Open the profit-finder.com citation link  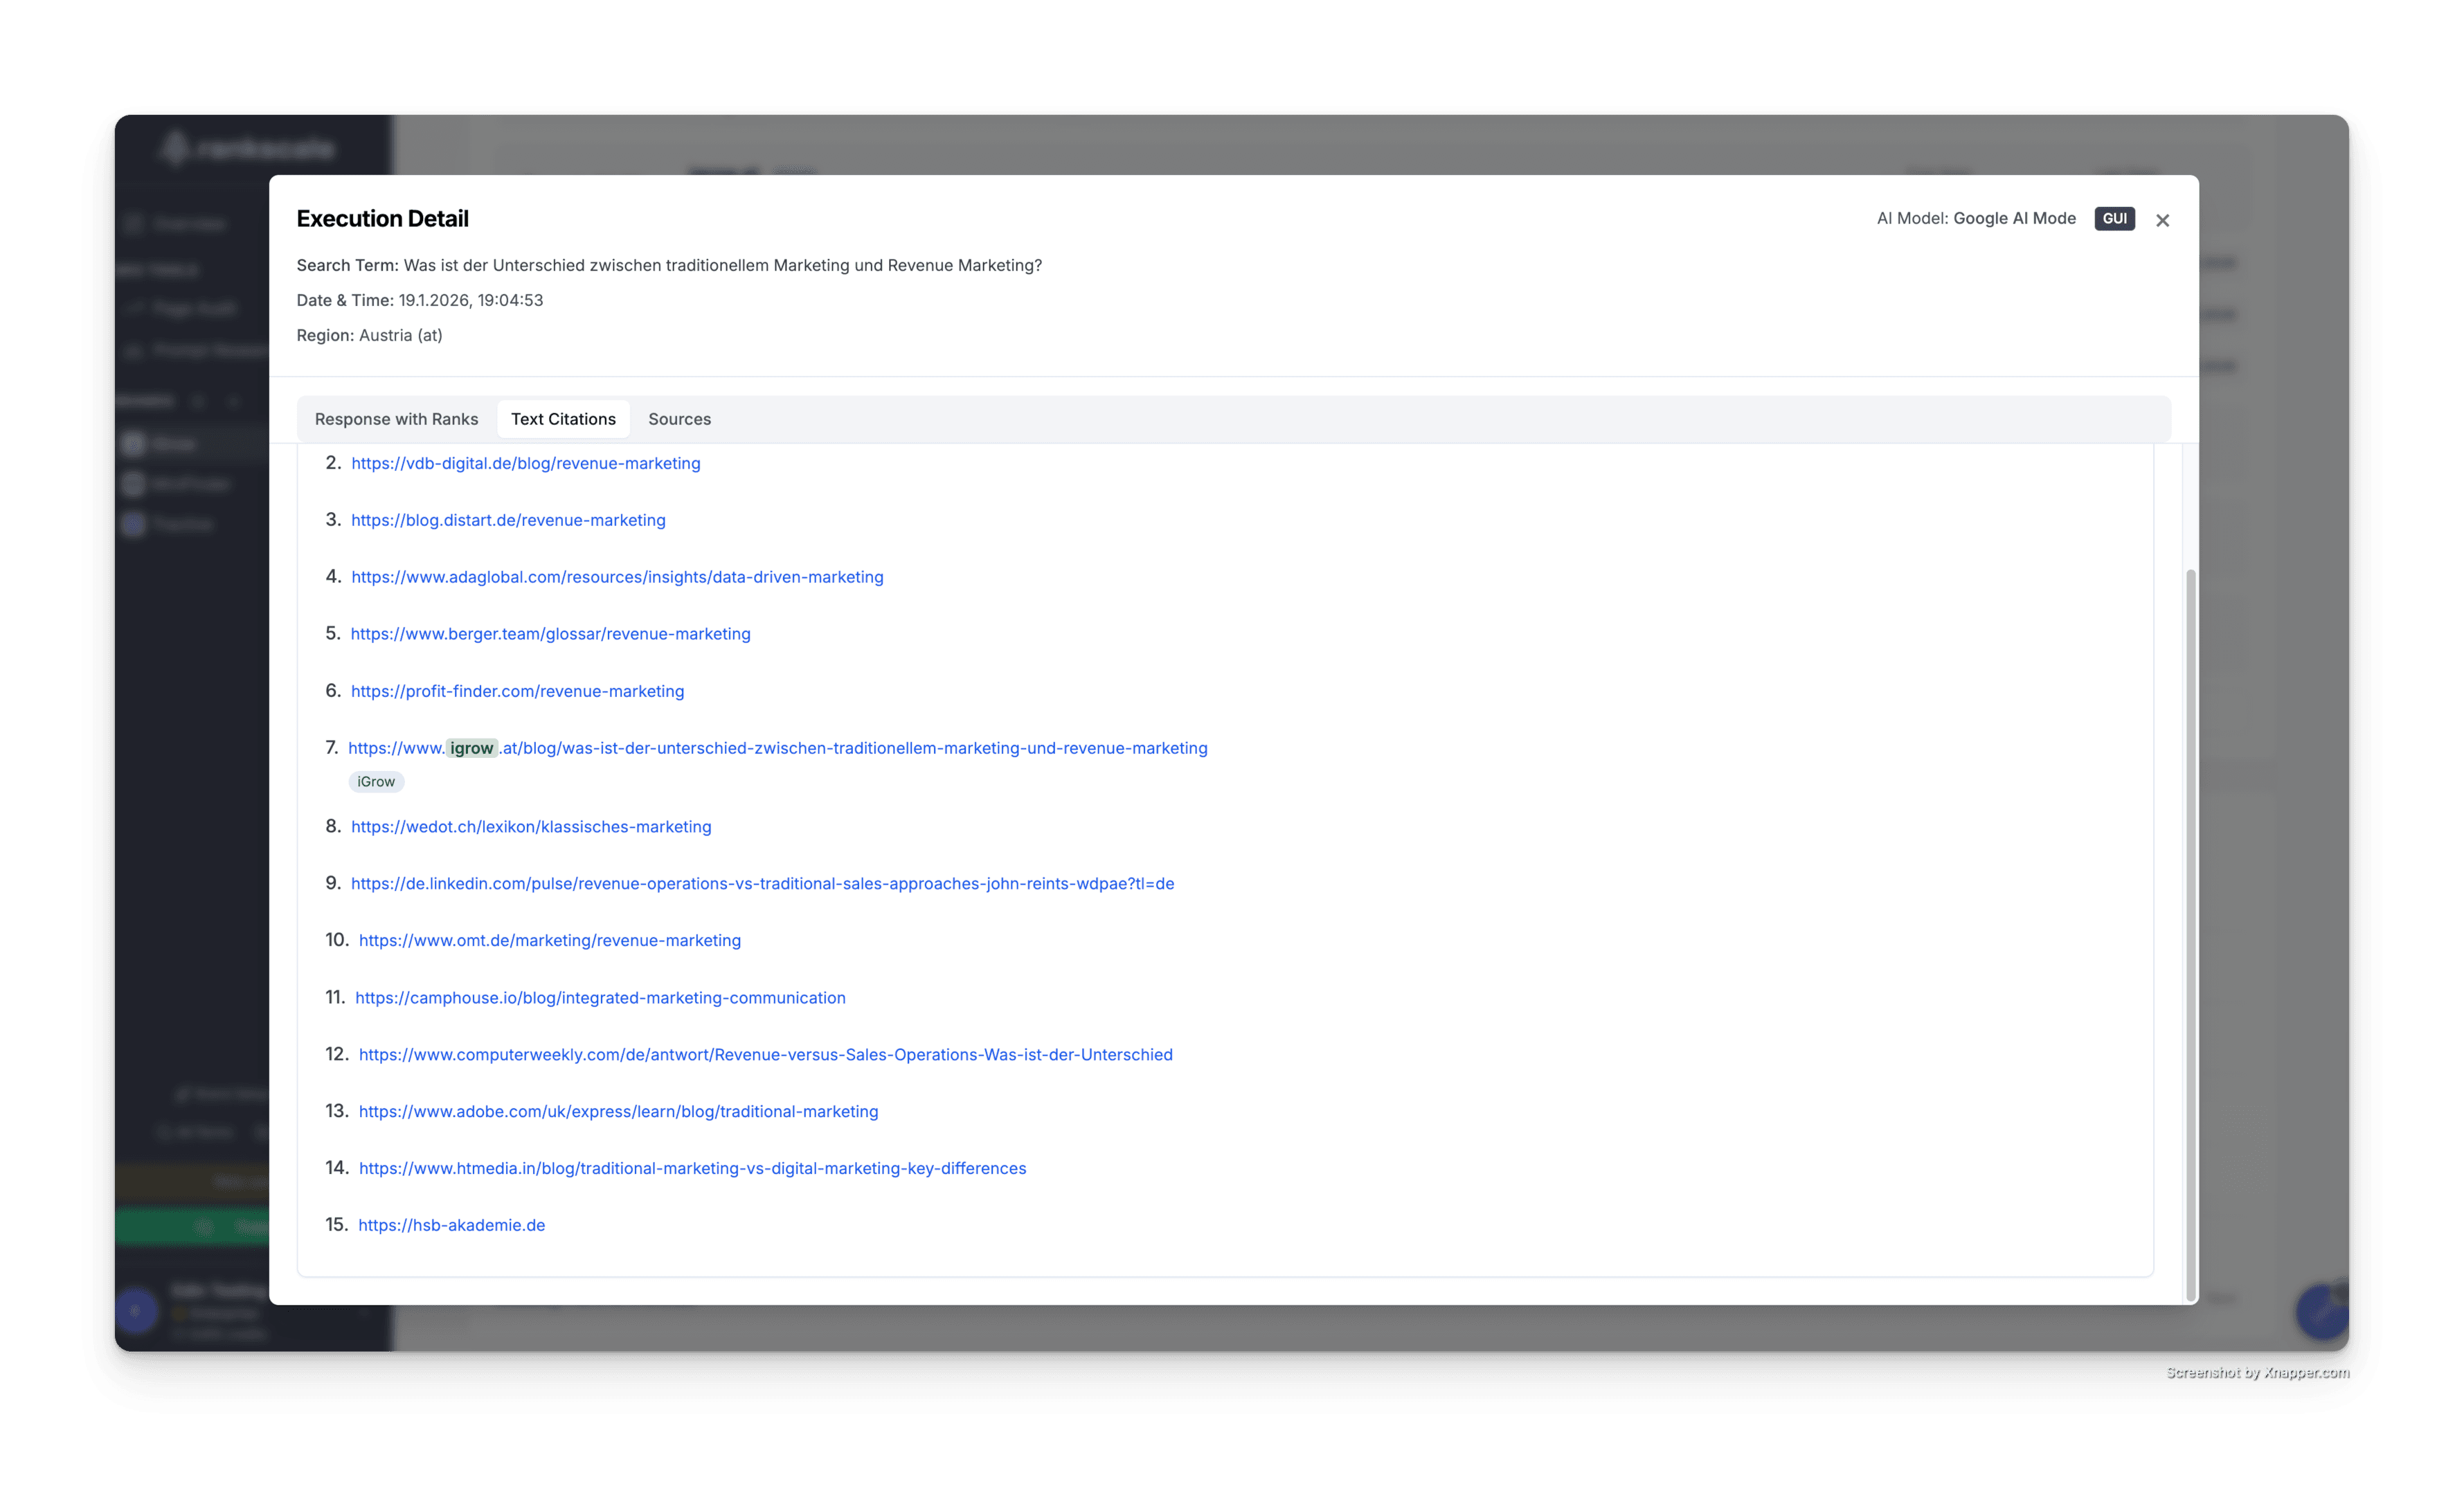tap(517, 690)
